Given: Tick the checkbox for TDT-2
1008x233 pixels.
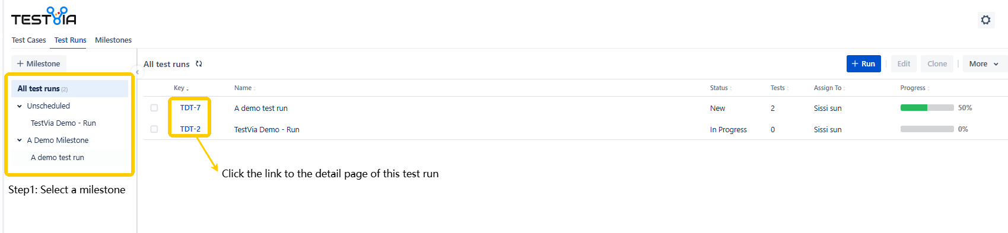Looking at the screenshot, I should tap(154, 129).
